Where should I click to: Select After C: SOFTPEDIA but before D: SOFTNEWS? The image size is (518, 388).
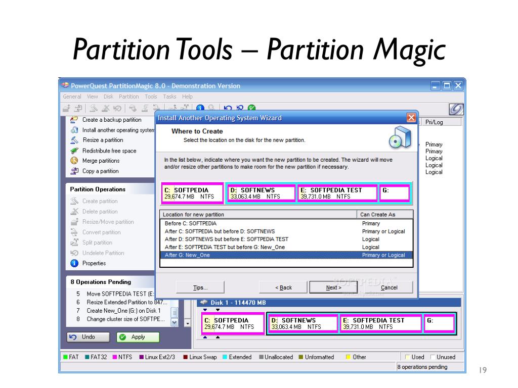(x=286, y=231)
